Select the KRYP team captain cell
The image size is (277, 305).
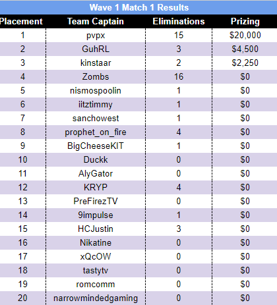coord(96,187)
